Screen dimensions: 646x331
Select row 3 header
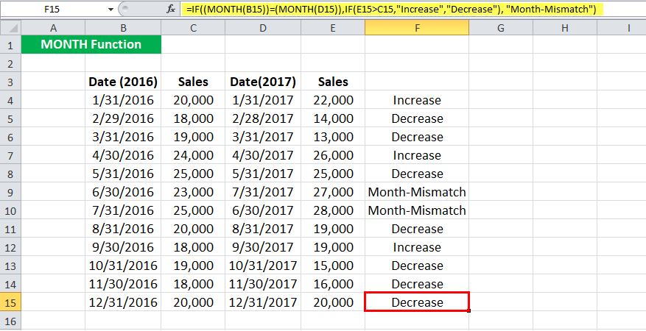(x=10, y=82)
